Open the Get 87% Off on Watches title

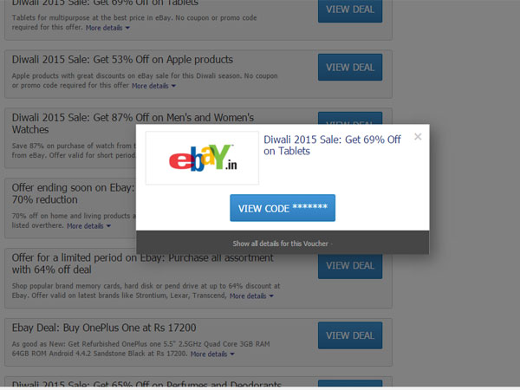point(133,123)
